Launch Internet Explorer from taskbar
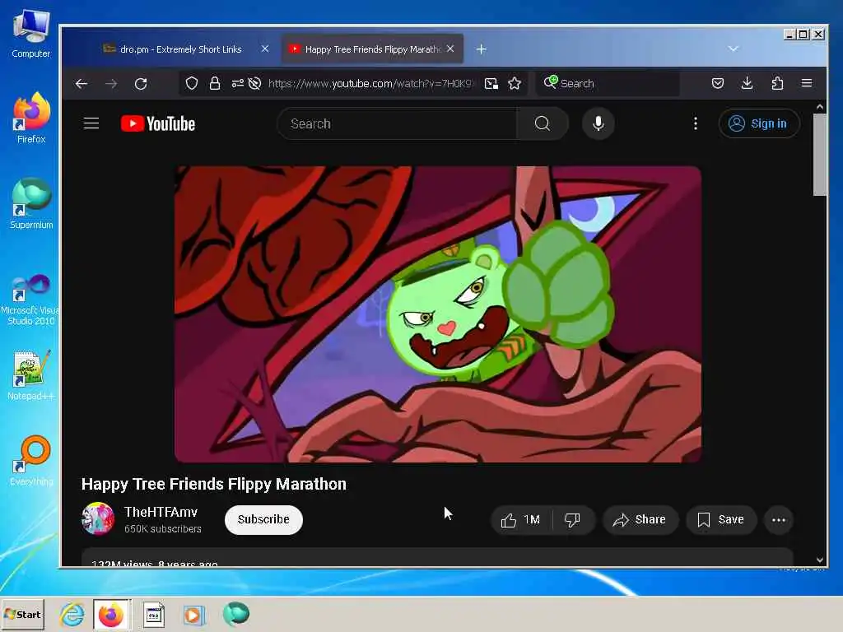The image size is (843, 632). point(72,614)
